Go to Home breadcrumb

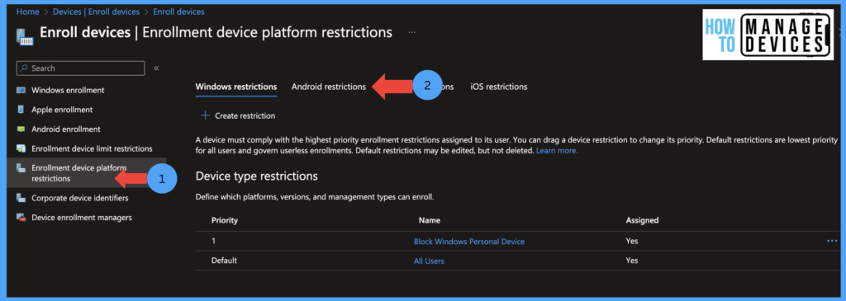pos(27,12)
